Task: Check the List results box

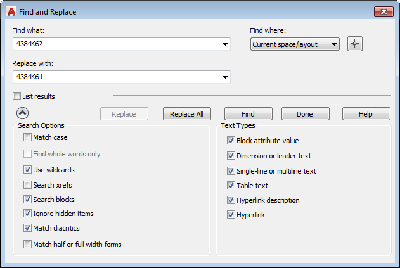Action: coord(16,96)
